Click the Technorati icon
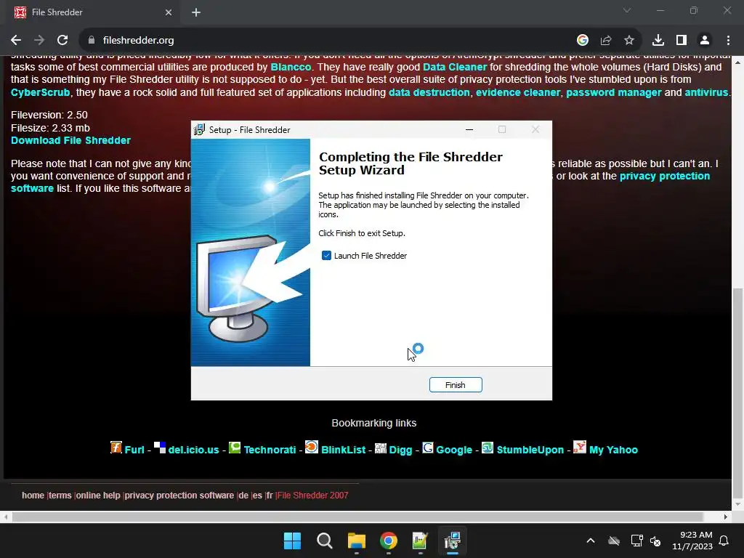This screenshot has height=558, width=744. pyautogui.click(x=235, y=448)
